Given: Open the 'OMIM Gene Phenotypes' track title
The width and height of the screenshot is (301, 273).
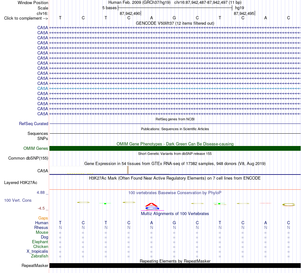Looking at the screenshot, I should (x=175, y=144).
